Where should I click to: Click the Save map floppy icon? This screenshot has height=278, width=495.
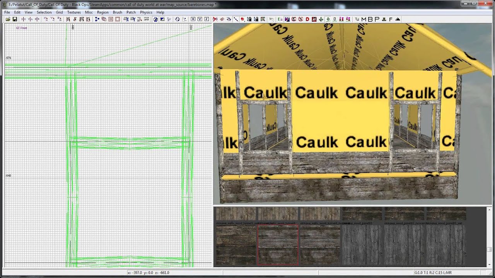pyautogui.click(x=15, y=19)
